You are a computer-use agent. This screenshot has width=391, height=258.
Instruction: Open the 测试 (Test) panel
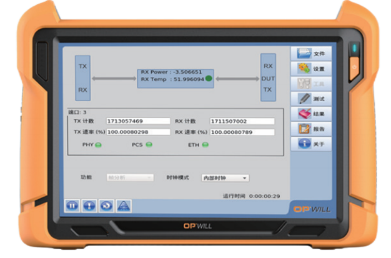point(312,99)
